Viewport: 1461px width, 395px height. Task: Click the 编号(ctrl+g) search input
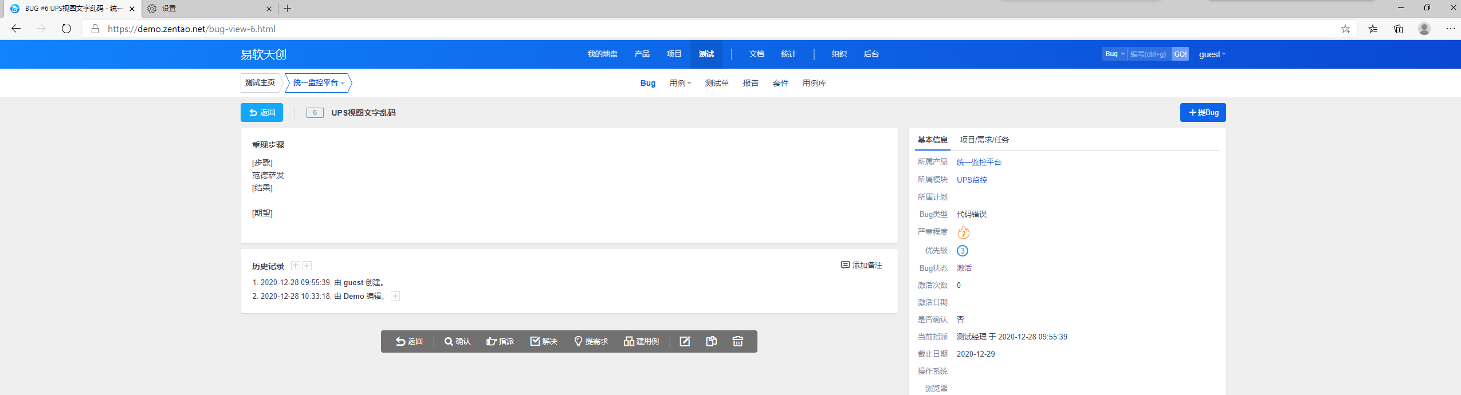pyautogui.click(x=1149, y=54)
